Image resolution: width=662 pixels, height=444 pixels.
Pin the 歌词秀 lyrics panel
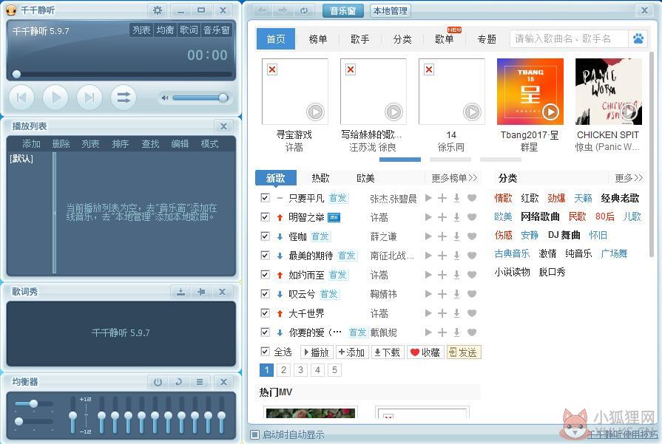tap(201, 292)
